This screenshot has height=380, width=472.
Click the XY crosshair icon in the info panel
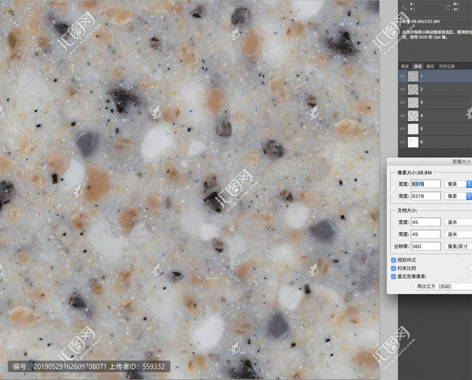[x=404, y=7]
